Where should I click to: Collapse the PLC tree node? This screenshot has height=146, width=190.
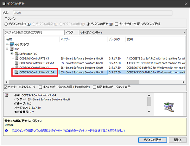(x=7, y=49)
